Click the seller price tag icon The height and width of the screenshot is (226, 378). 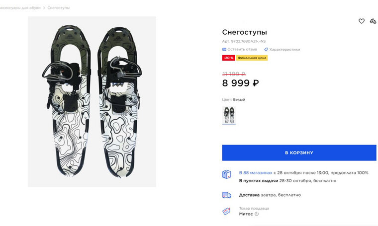(227, 211)
